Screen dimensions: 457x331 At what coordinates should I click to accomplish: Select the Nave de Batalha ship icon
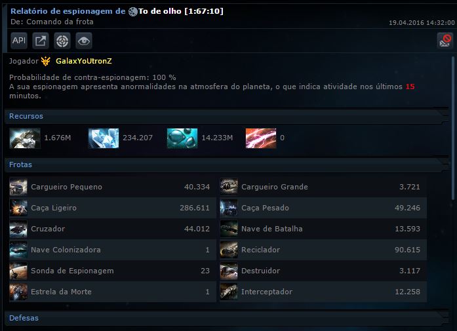pos(229,229)
